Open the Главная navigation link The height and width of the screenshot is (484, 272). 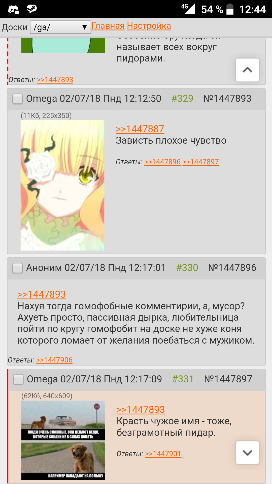point(108,26)
